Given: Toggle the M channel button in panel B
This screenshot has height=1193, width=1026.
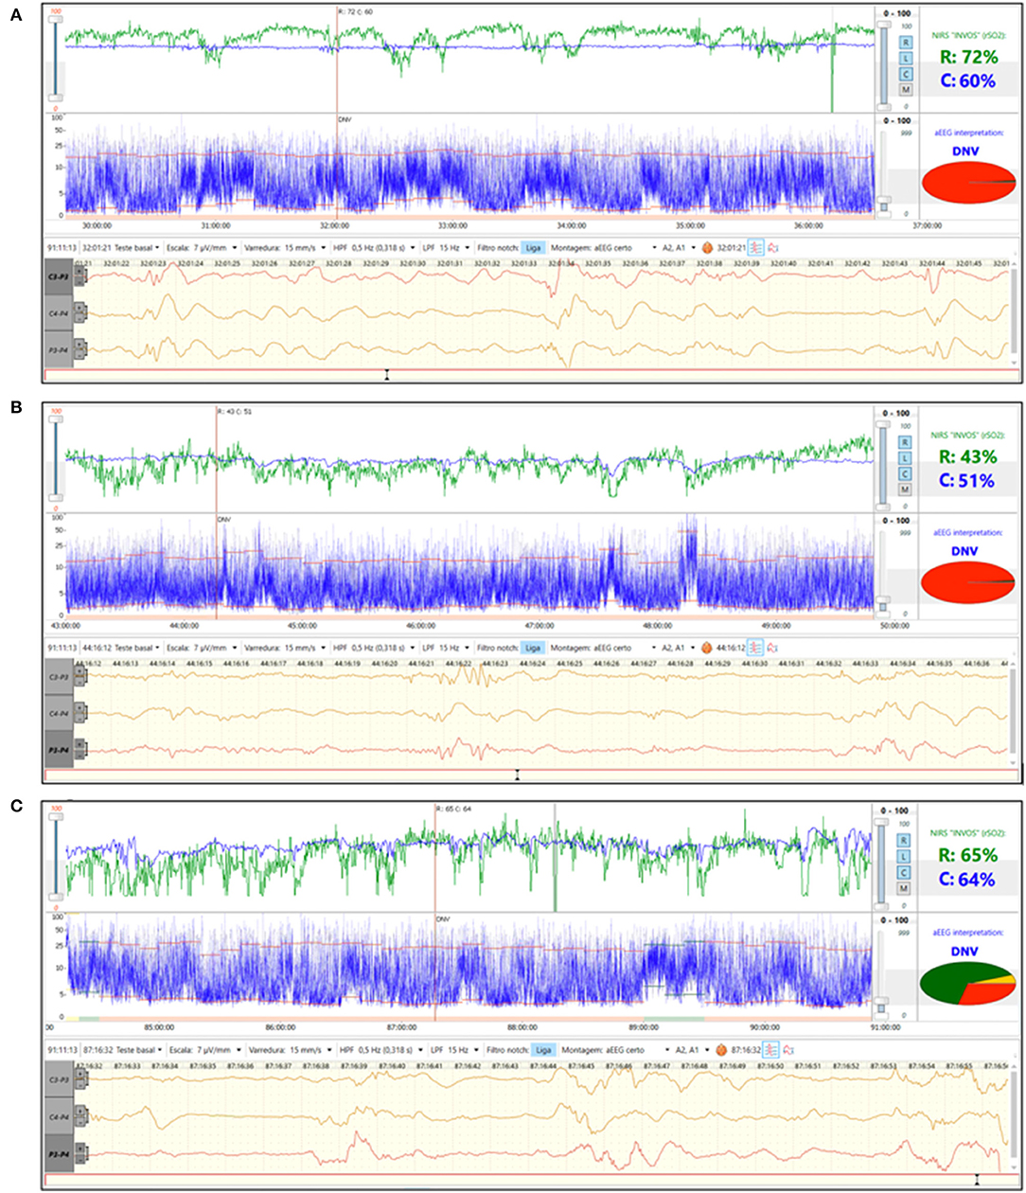Looking at the screenshot, I should click(x=904, y=489).
